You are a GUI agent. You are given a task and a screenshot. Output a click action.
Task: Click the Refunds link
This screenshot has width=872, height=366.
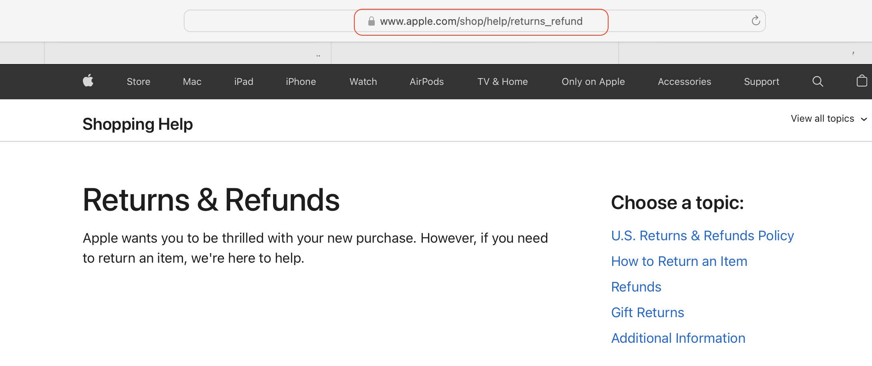[x=636, y=287]
